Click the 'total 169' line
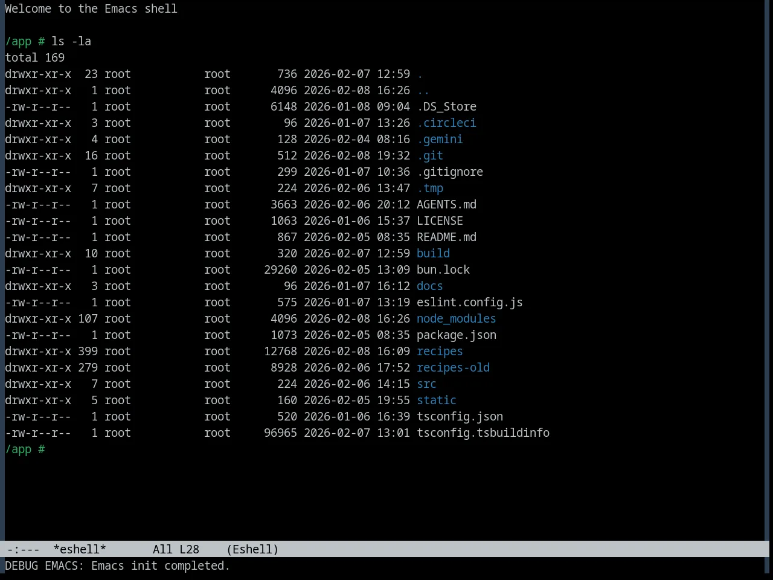This screenshot has height=580, width=773. (34, 57)
